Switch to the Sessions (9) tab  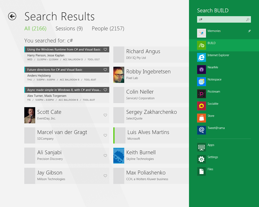(x=69, y=29)
